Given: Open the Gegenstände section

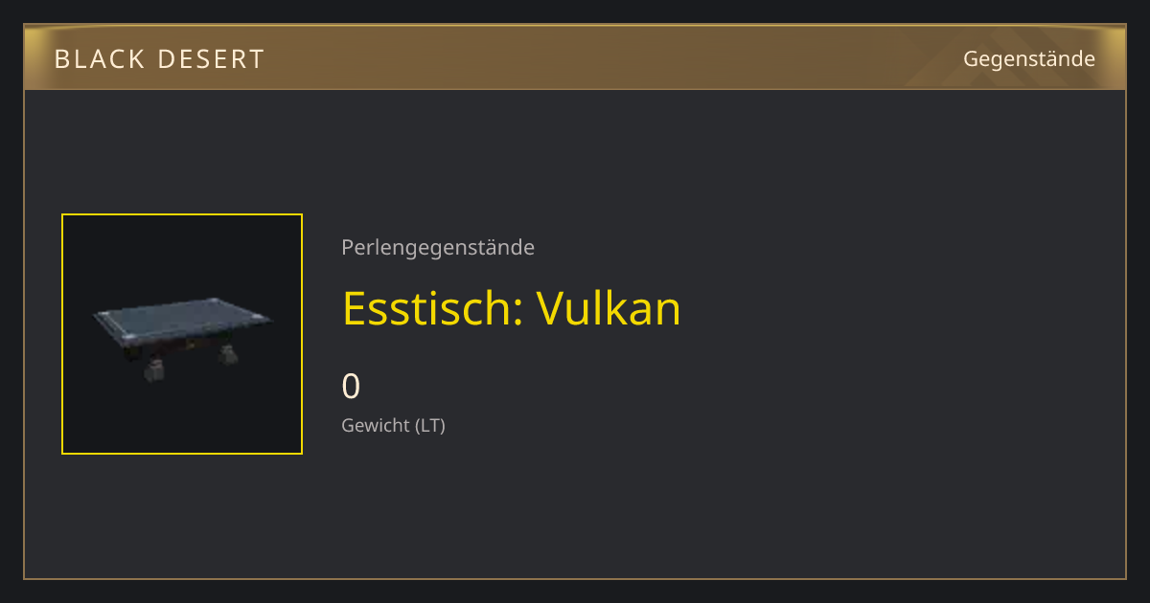Looking at the screenshot, I should click(x=1029, y=59).
